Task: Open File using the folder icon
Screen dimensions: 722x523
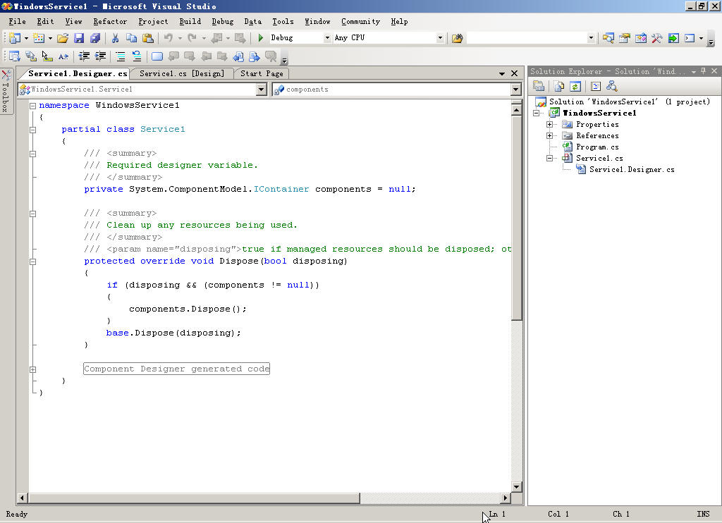Action: [x=63, y=38]
